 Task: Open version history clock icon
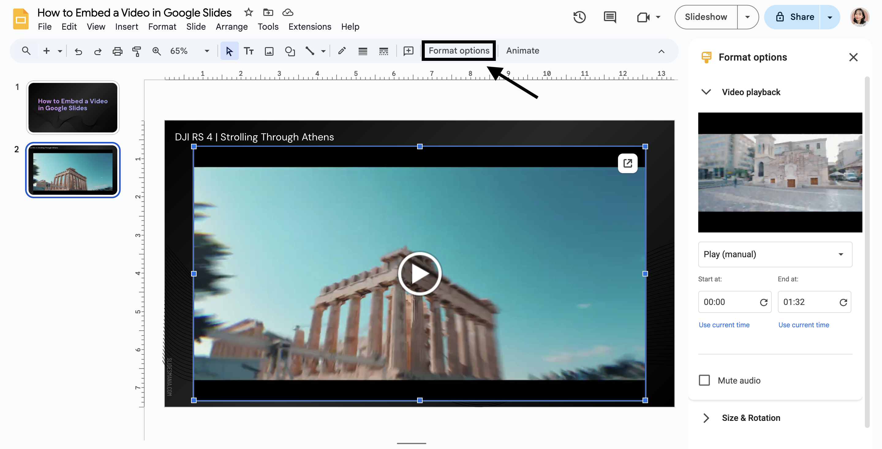(x=579, y=17)
